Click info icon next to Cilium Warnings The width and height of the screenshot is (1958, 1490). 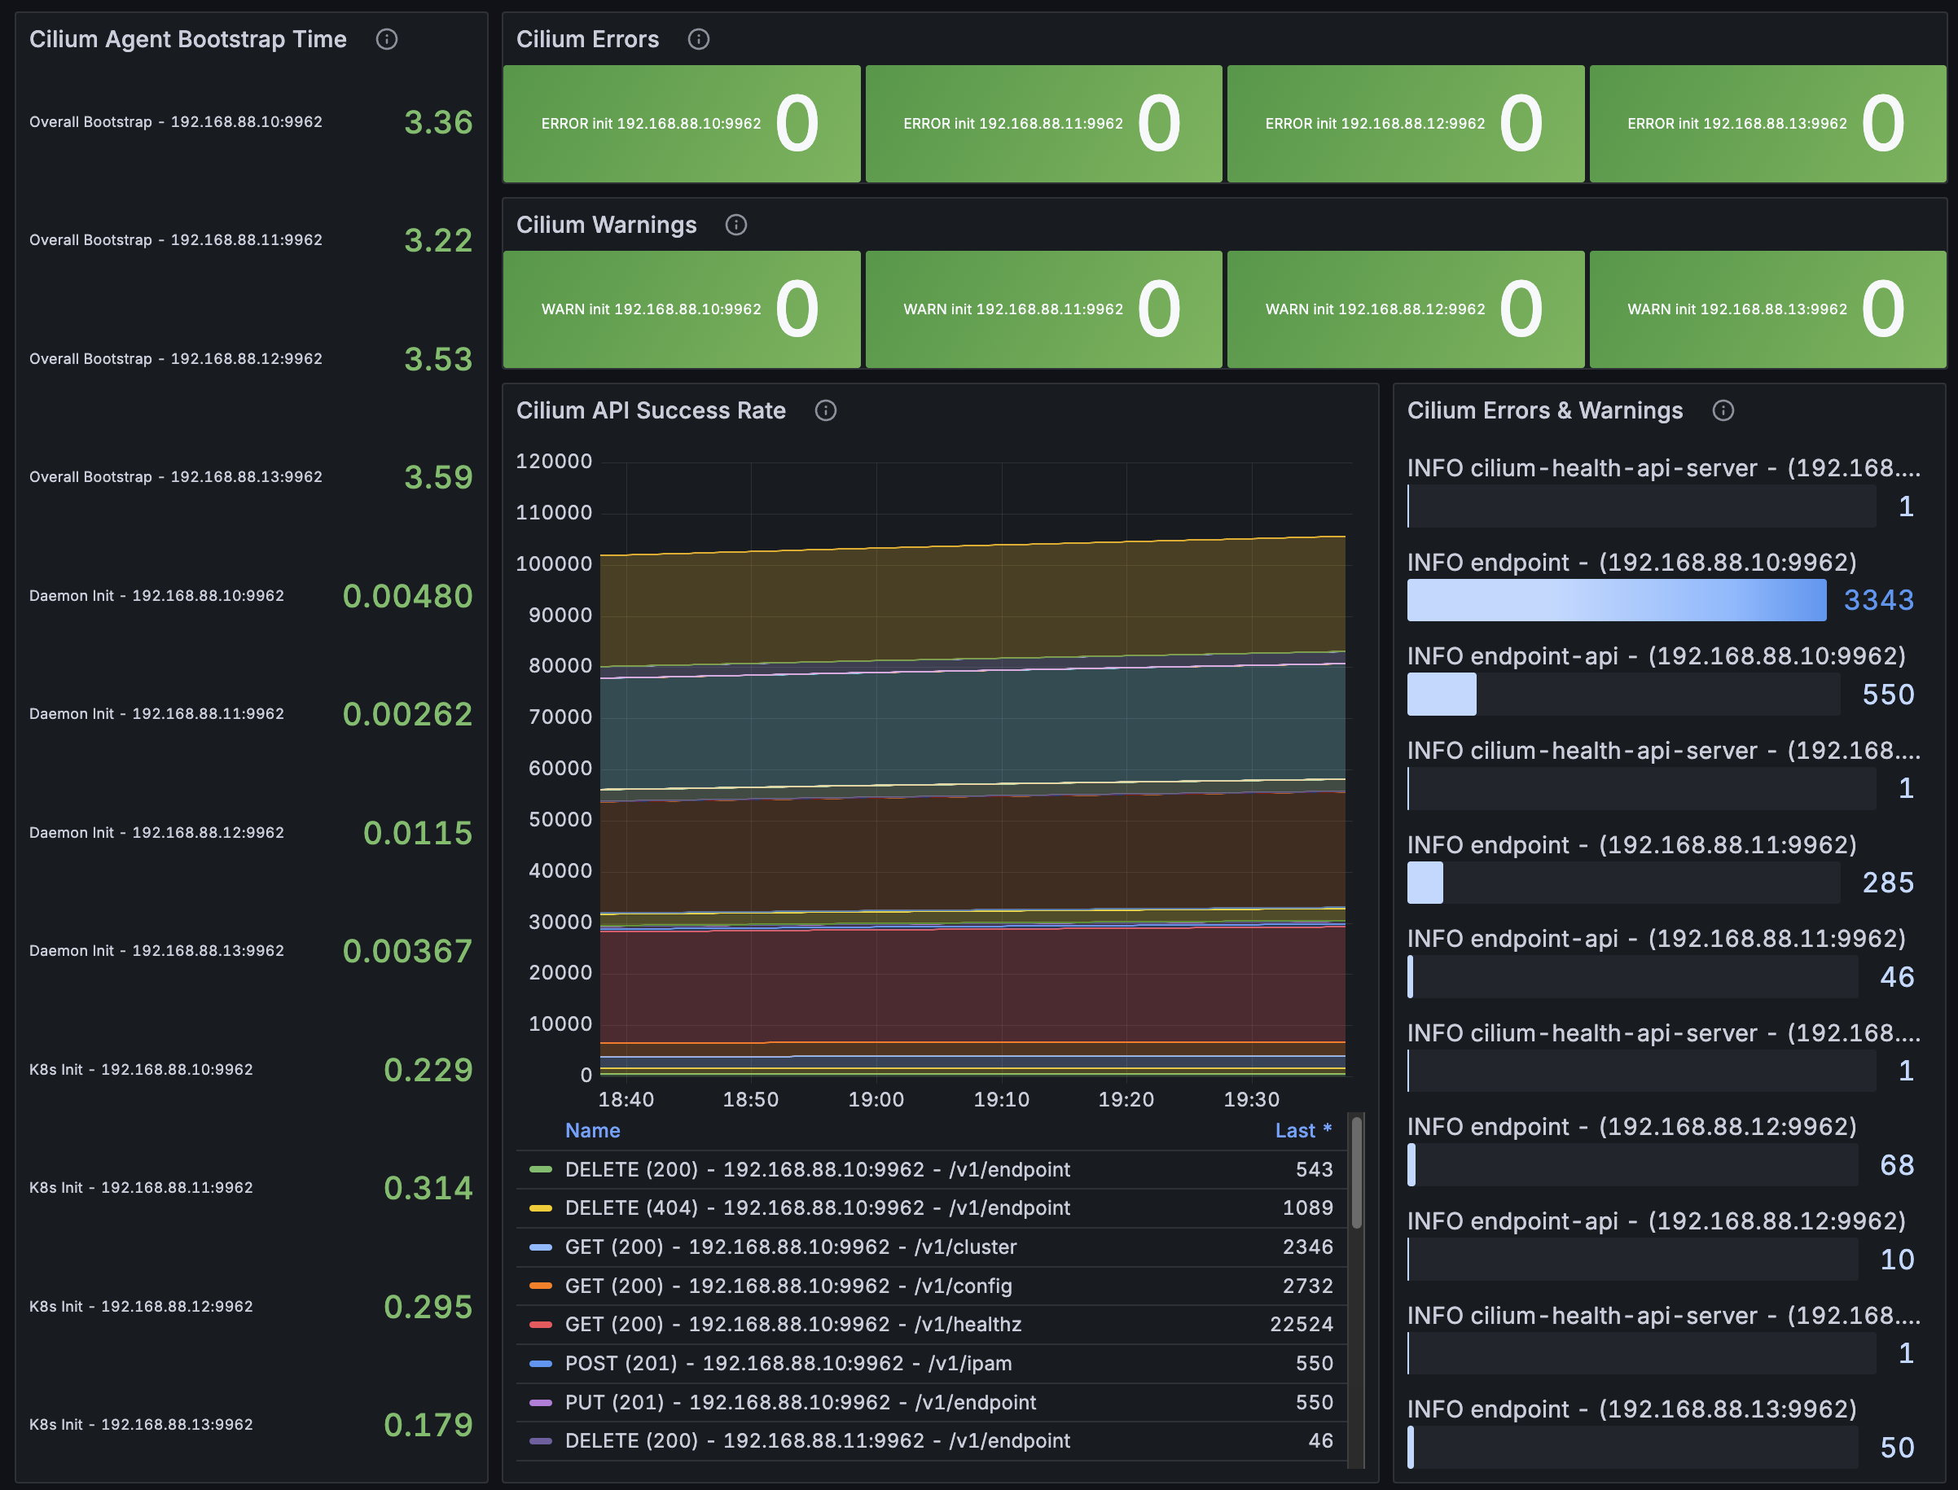(x=735, y=226)
